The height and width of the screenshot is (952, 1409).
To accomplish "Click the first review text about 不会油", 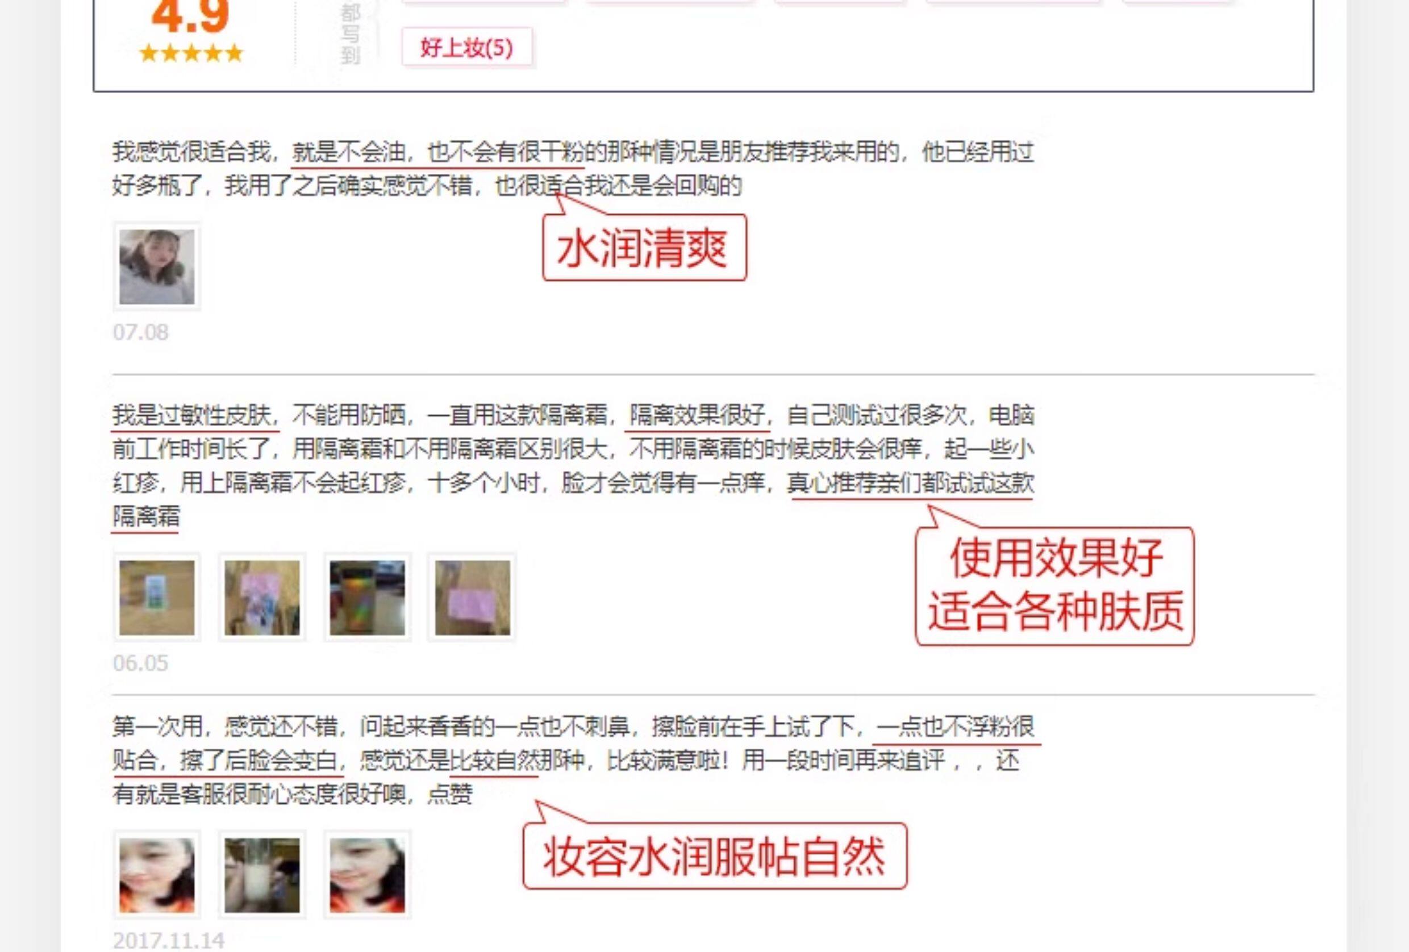I will (x=573, y=169).
